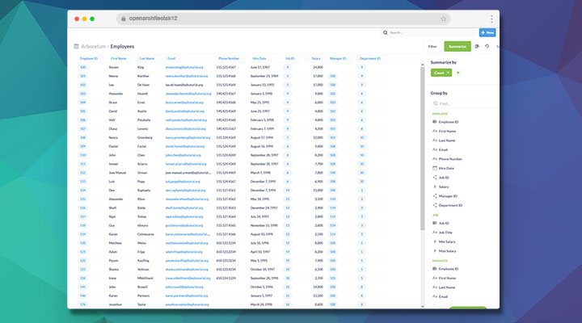
Task: Click the padlock icon in the address bar
Action: (x=123, y=19)
